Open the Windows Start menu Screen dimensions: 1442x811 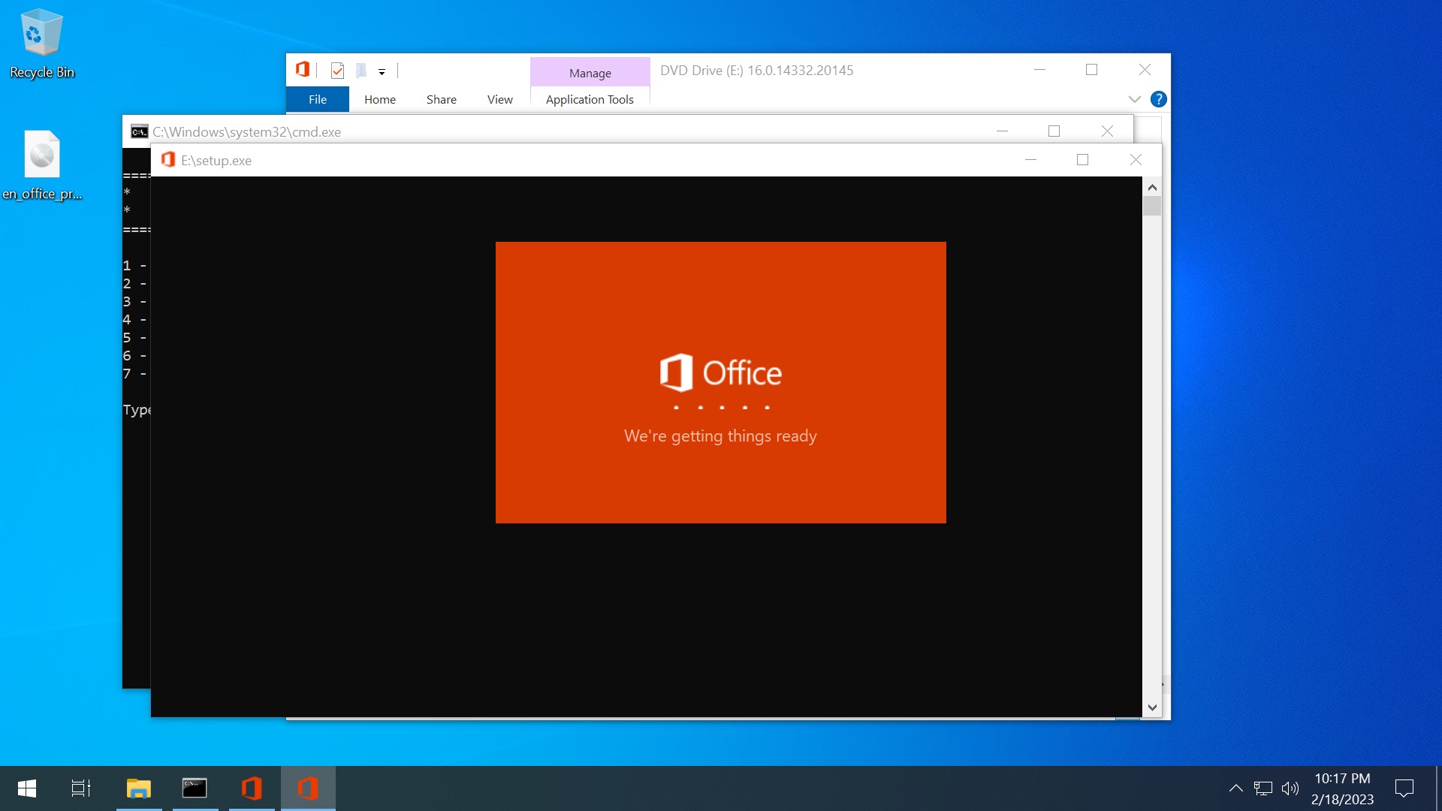click(x=27, y=788)
